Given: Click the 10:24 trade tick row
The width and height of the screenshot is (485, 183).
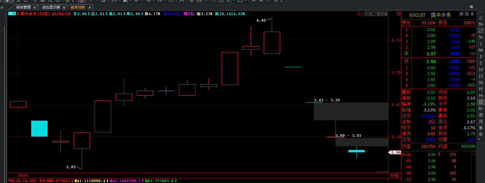Looking at the screenshot, I should (437, 155).
